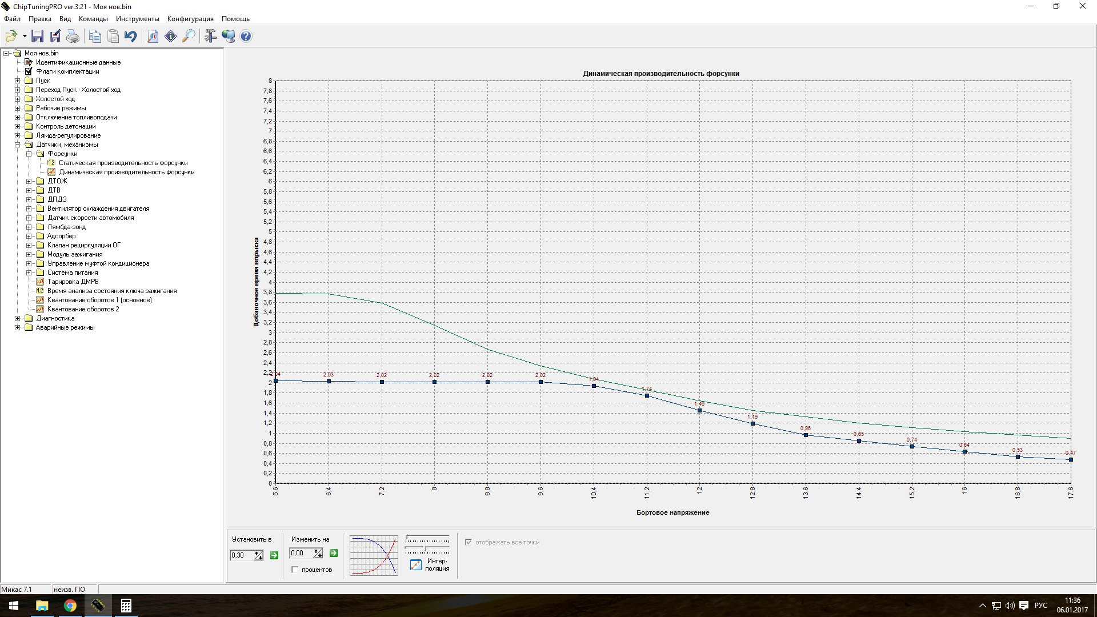Image resolution: width=1097 pixels, height=617 pixels.
Task: Click the Undo arrow icon
Action: (131, 37)
